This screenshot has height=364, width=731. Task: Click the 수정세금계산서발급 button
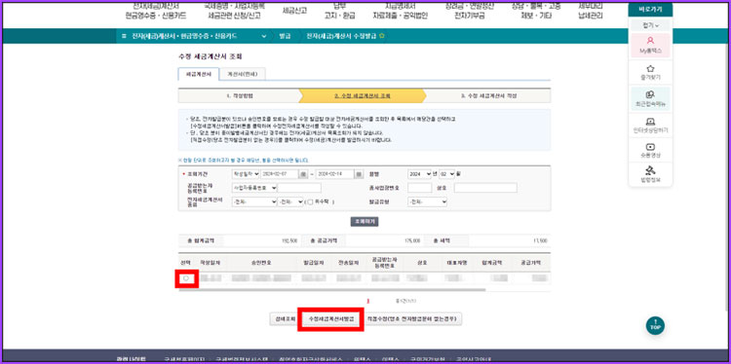click(330, 319)
